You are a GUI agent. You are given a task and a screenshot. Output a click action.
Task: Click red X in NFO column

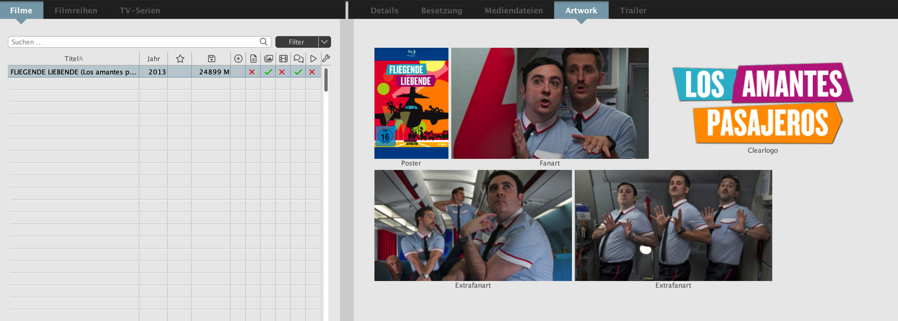(x=252, y=72)
